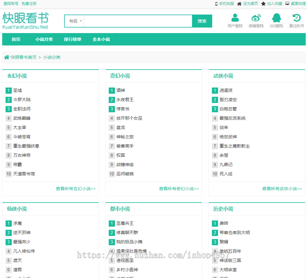Open the 全本小说 navigation menu item

(101, 39)
